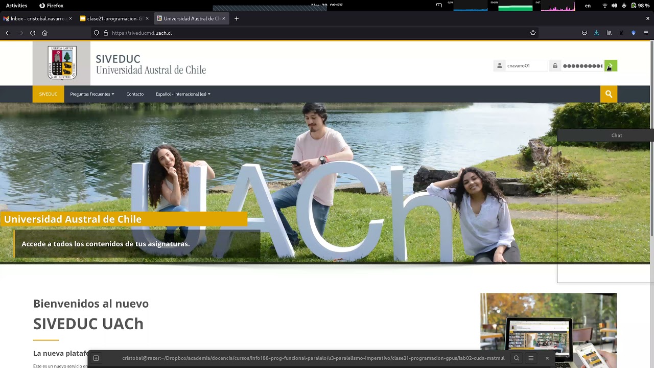Viewport: 654px width, 368px height.
Task: Open the Español - Internacional language dropdown
Action: pyautogui.click(x=183, y=94)
